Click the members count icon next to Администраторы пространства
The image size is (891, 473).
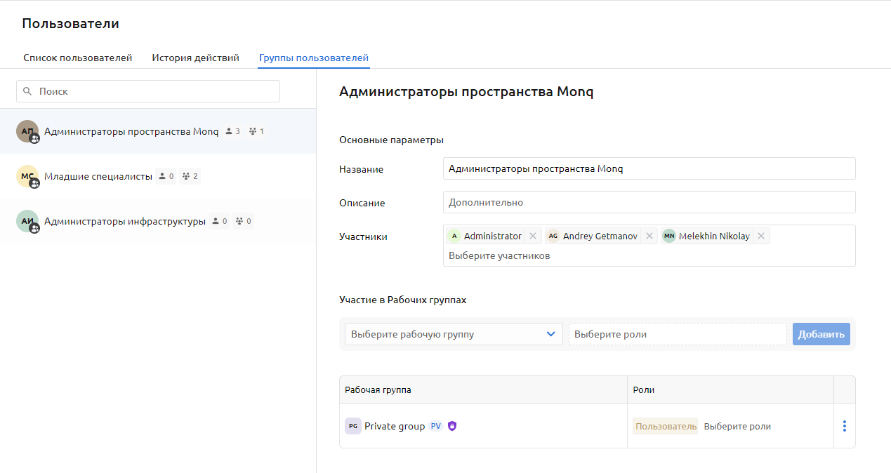point(228,131)
